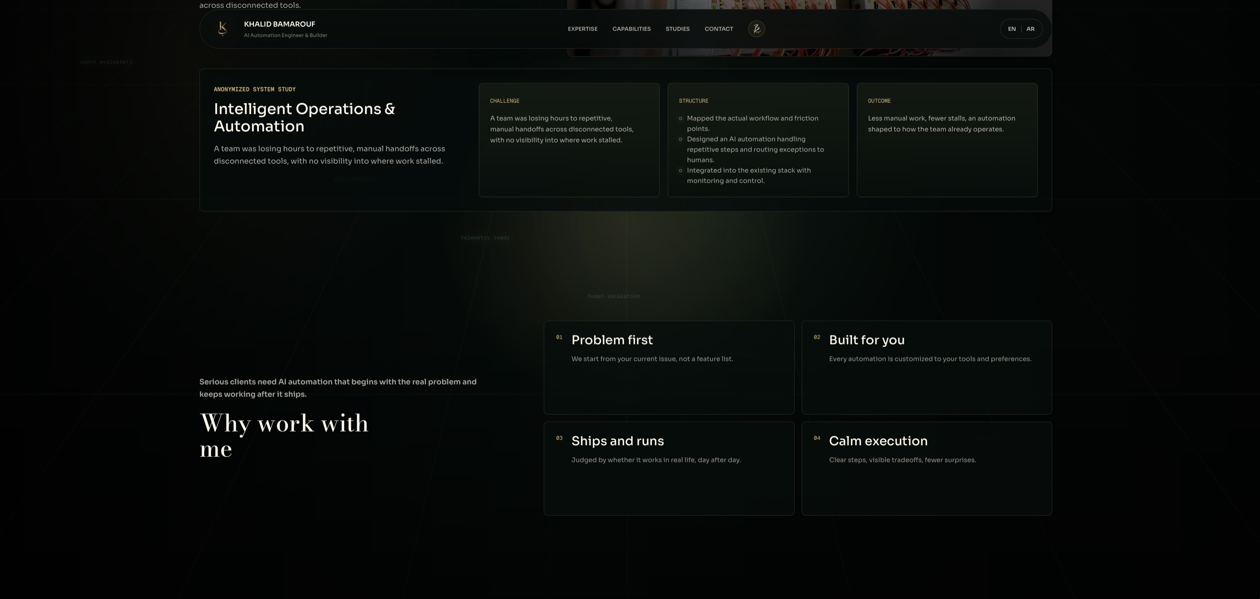1260x599 pixels.
Task: Click 'Every automation is customized' description
Action: (x=930, y=359)
